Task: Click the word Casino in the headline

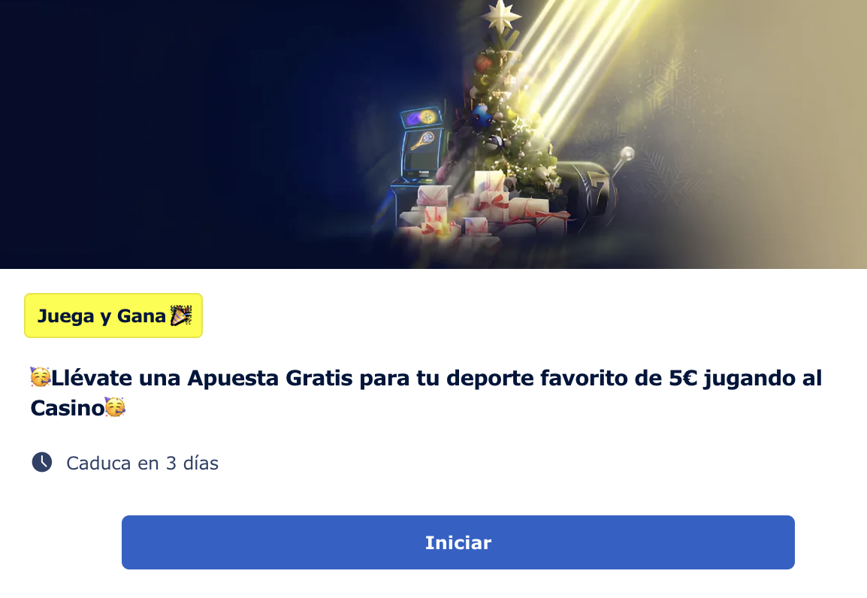Action: 67,408
